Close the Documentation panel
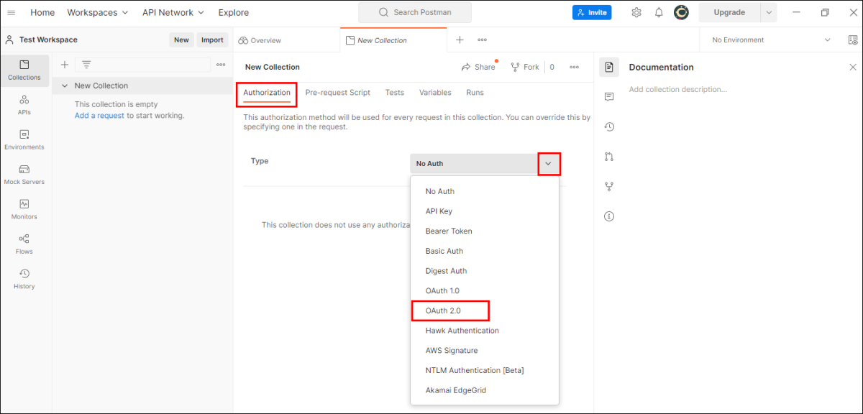The image size is (863, 414). tap(853, 67)
